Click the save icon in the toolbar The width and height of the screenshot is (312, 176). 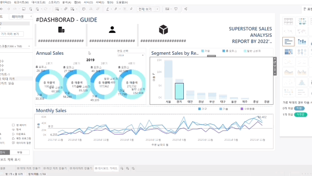(24, 9)
